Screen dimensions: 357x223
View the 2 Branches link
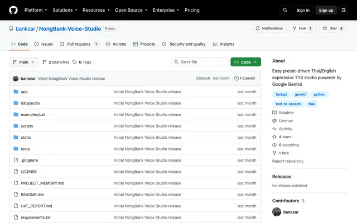coord(56,62)
